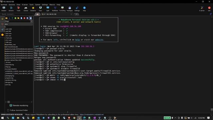Image resolution: width=213 pixels, height=120 pixels.
Task: Click the Windows Start button
Action: click(2, 118)
